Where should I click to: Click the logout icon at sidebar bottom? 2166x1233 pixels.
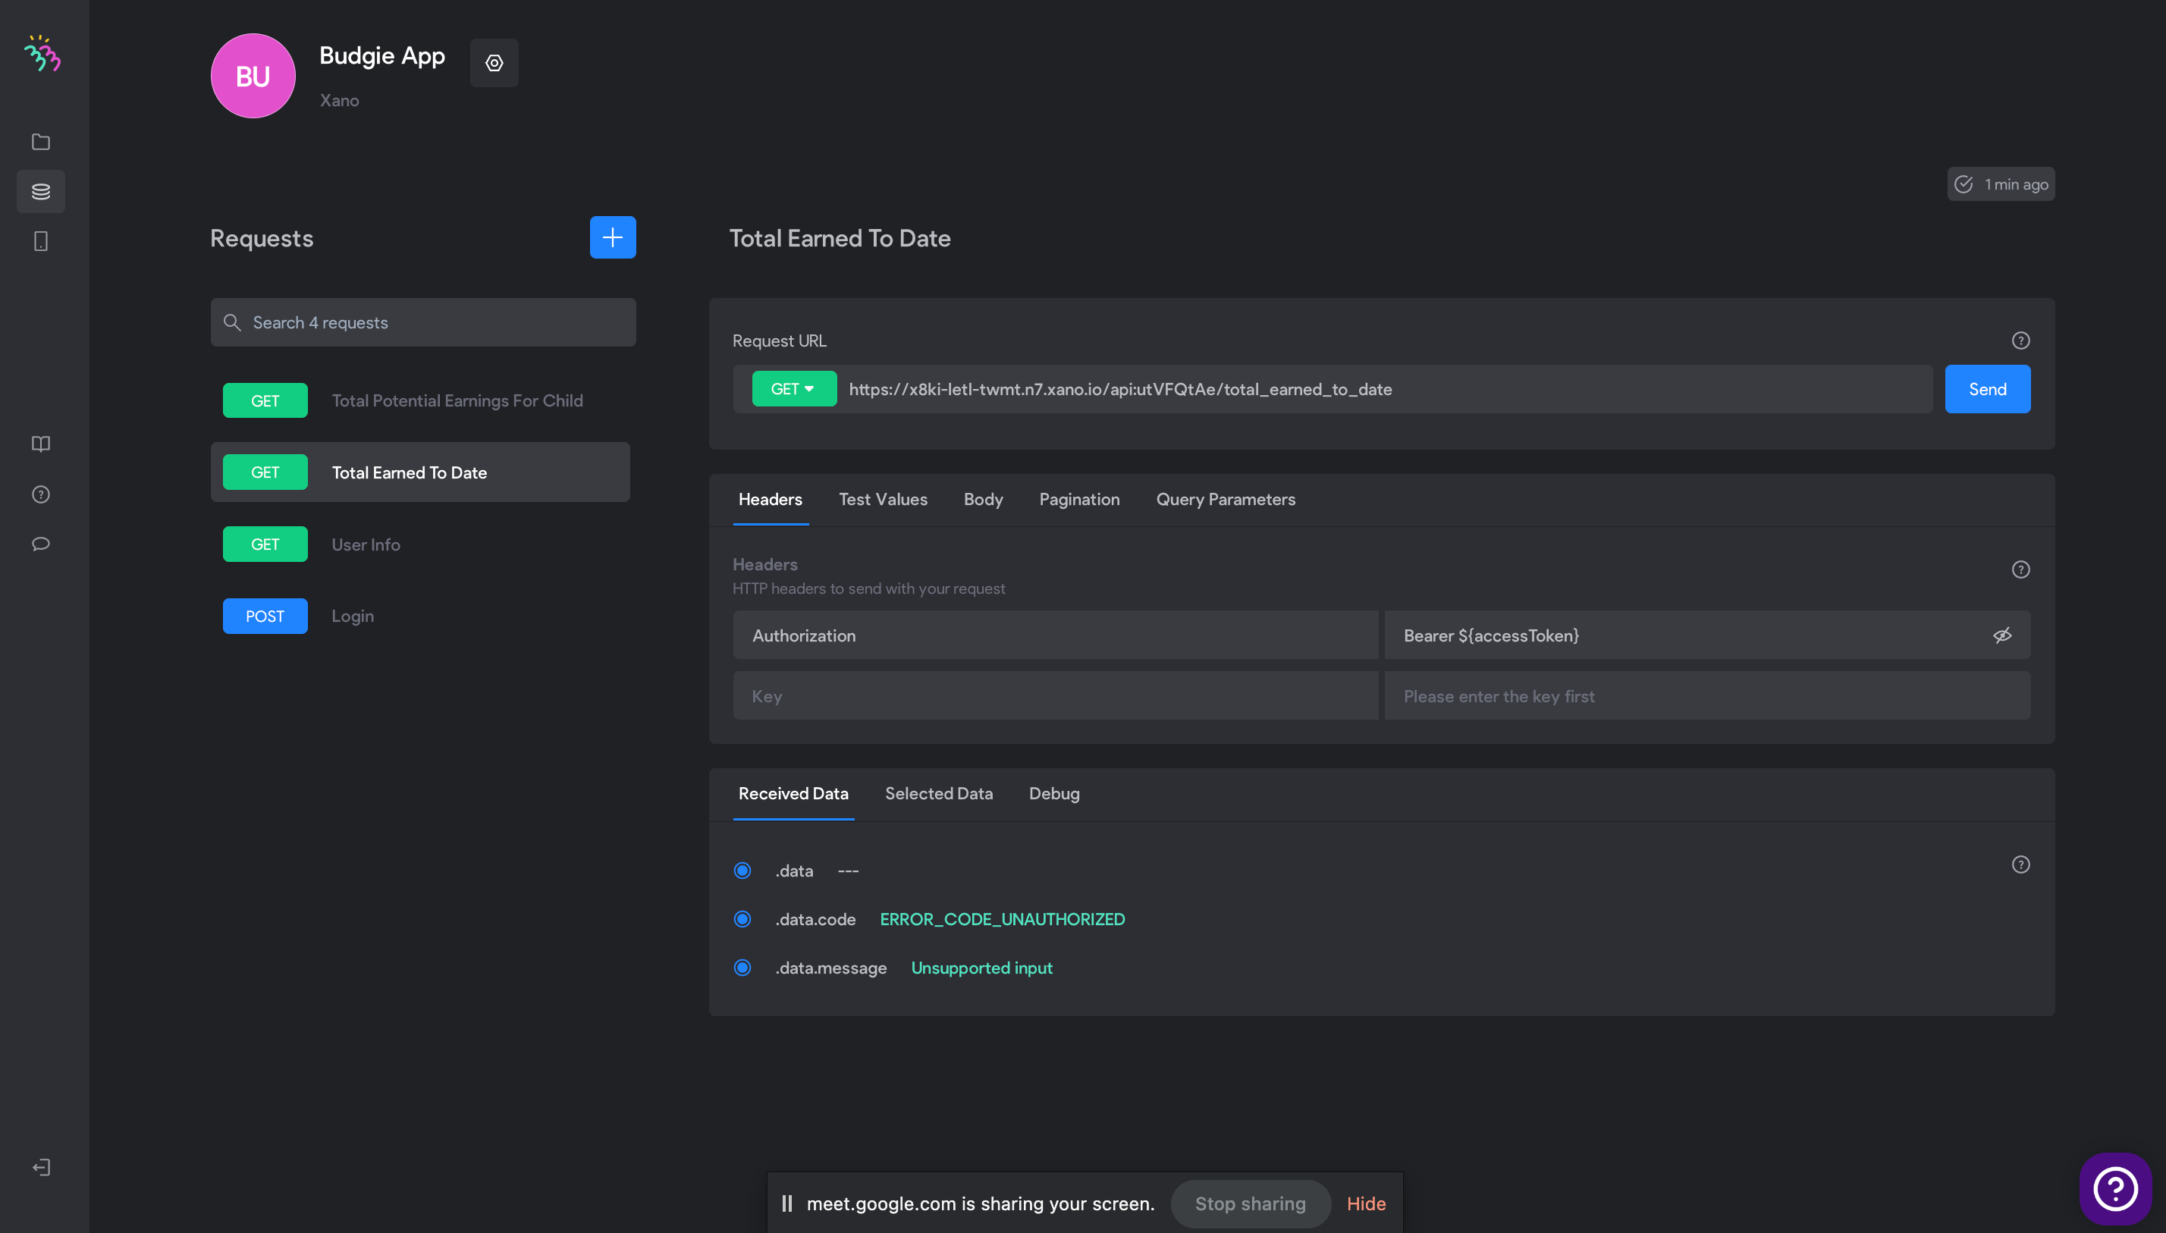[41, 1167]
